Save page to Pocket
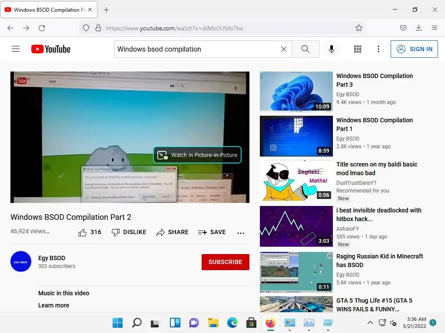This screenshot has width=445, height=333. pos(403,28)
